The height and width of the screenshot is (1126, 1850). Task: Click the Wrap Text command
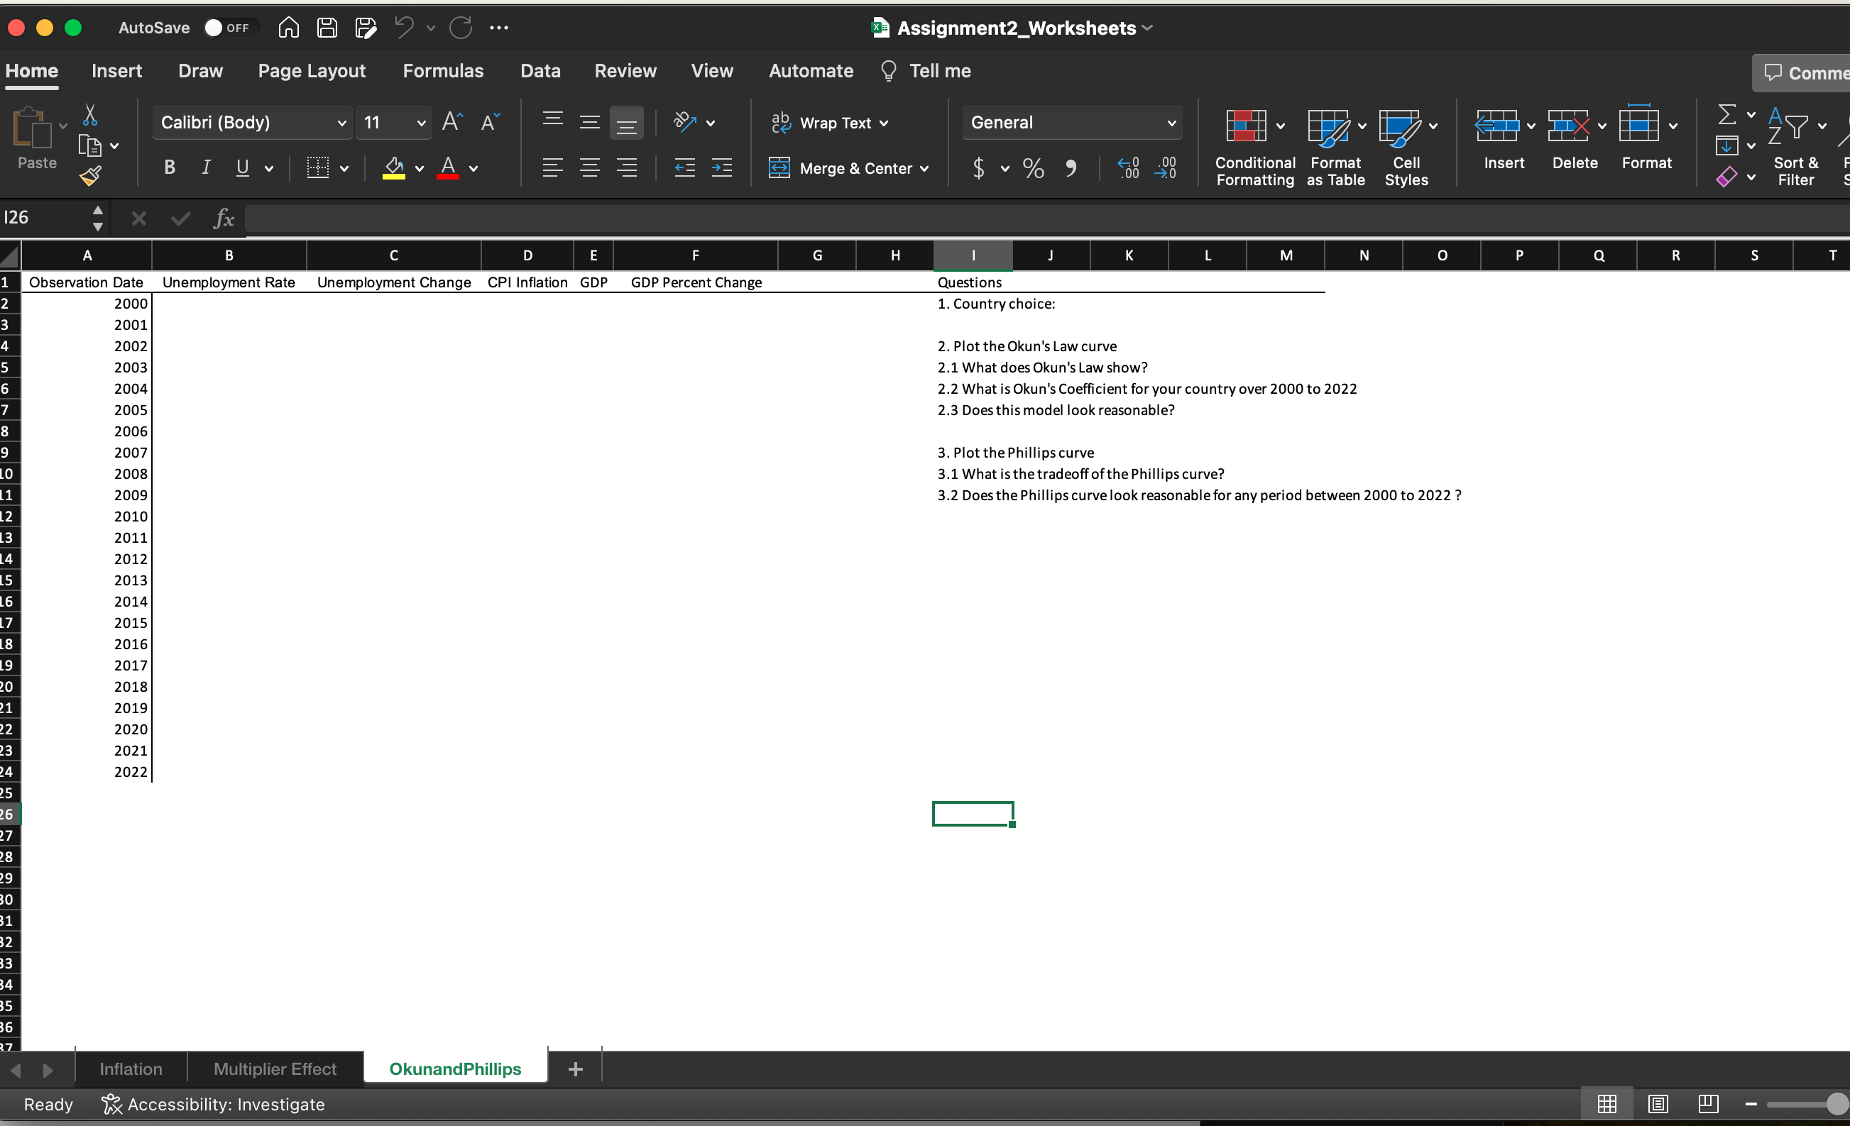click(830, 122)
